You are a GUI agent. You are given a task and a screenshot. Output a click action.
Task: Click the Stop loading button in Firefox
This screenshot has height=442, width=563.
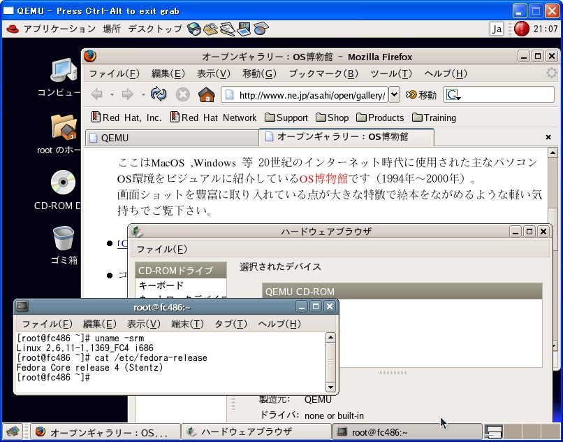pyautogui.click(x=182, y=94)
